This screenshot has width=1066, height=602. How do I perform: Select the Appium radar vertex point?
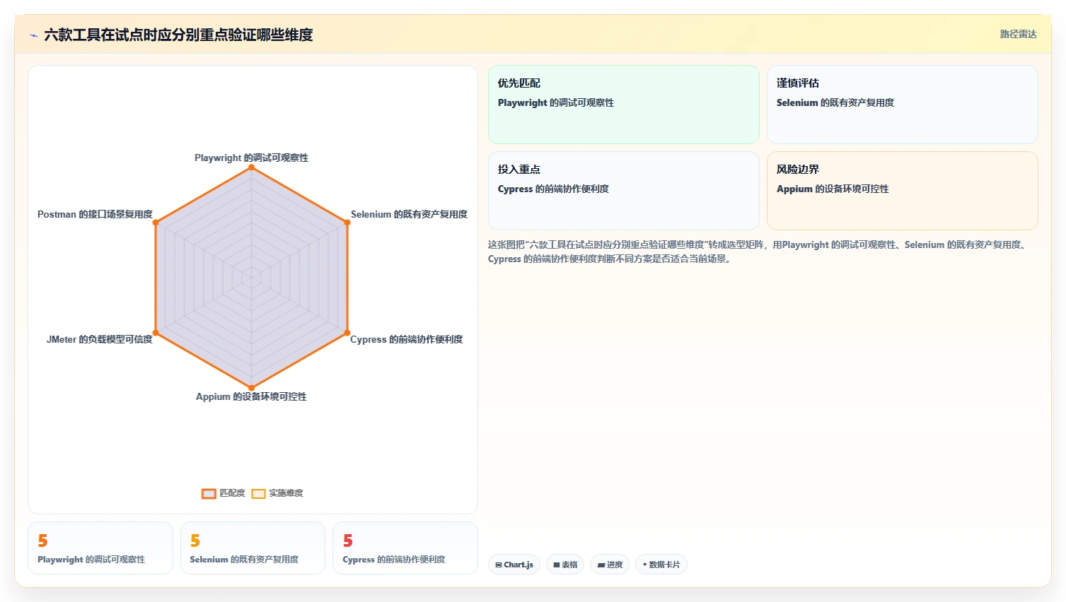click(x=251, y=388)
